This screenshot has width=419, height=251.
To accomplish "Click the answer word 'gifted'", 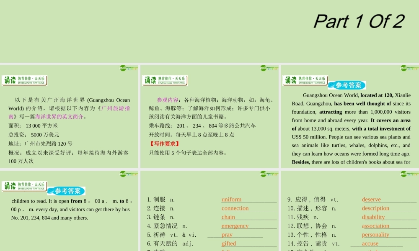I will coord(229,243).
